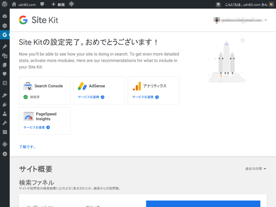Viewport: 276px width, 207px height.
Task: Connect アナリティクス via サービスを連携 link
Action: coord(145,97)
